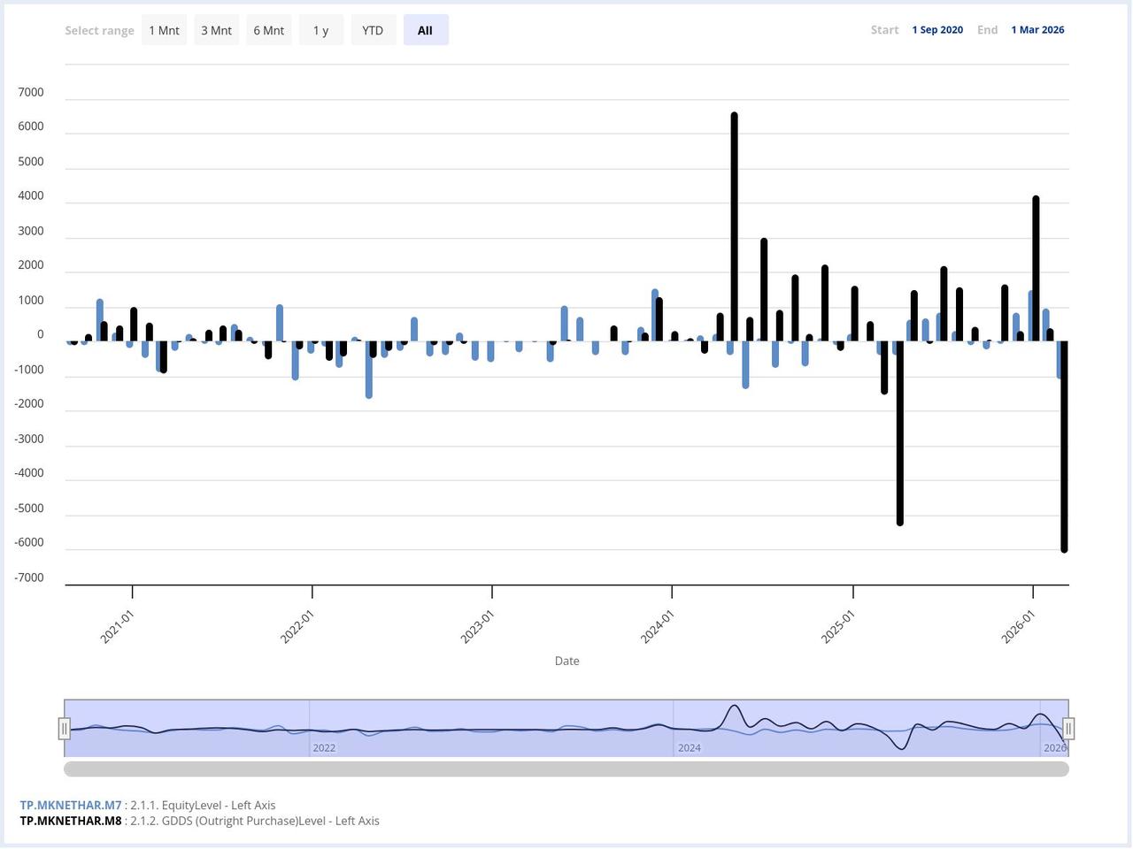The width and height of the screenshot is (1133, 849).
Task: Toggle the TP.MKNETHAR.M8 GDDS series
Action: tap(69, 821)
